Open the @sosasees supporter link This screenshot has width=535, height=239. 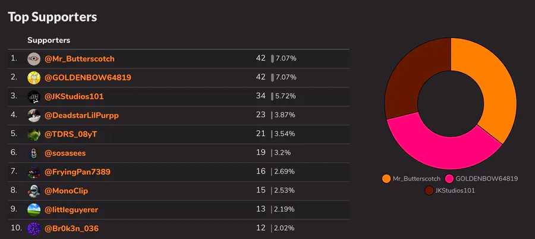66,153
